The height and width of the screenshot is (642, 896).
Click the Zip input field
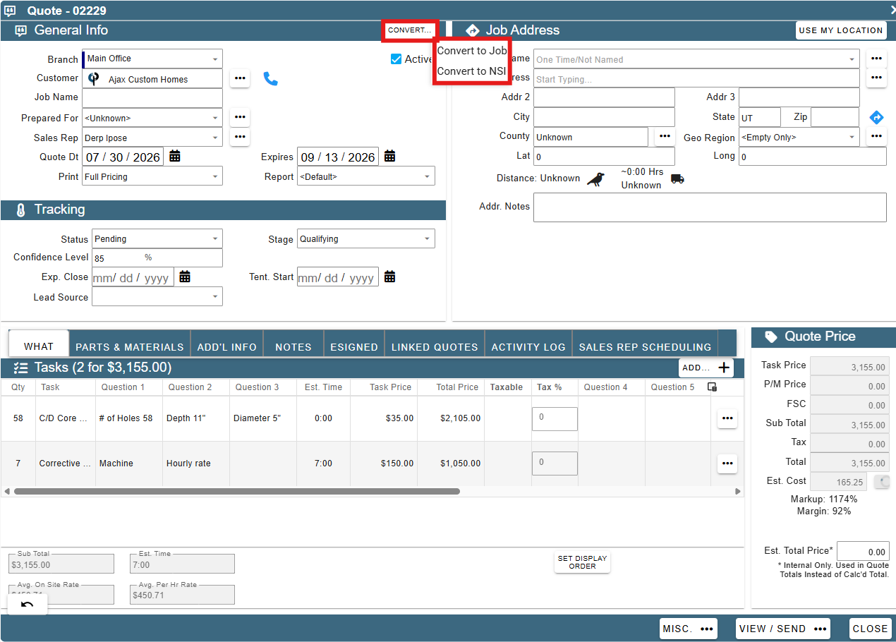[x=835, y=117]
